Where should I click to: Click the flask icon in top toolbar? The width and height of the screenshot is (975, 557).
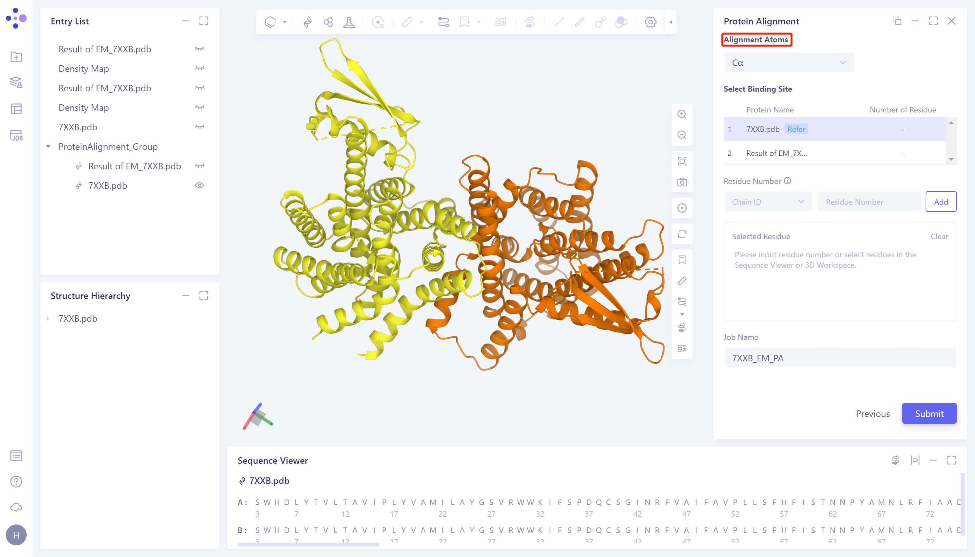349,22
